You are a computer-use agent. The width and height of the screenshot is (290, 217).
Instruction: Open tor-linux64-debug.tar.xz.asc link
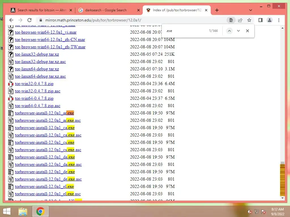click(x=40, y=76)
